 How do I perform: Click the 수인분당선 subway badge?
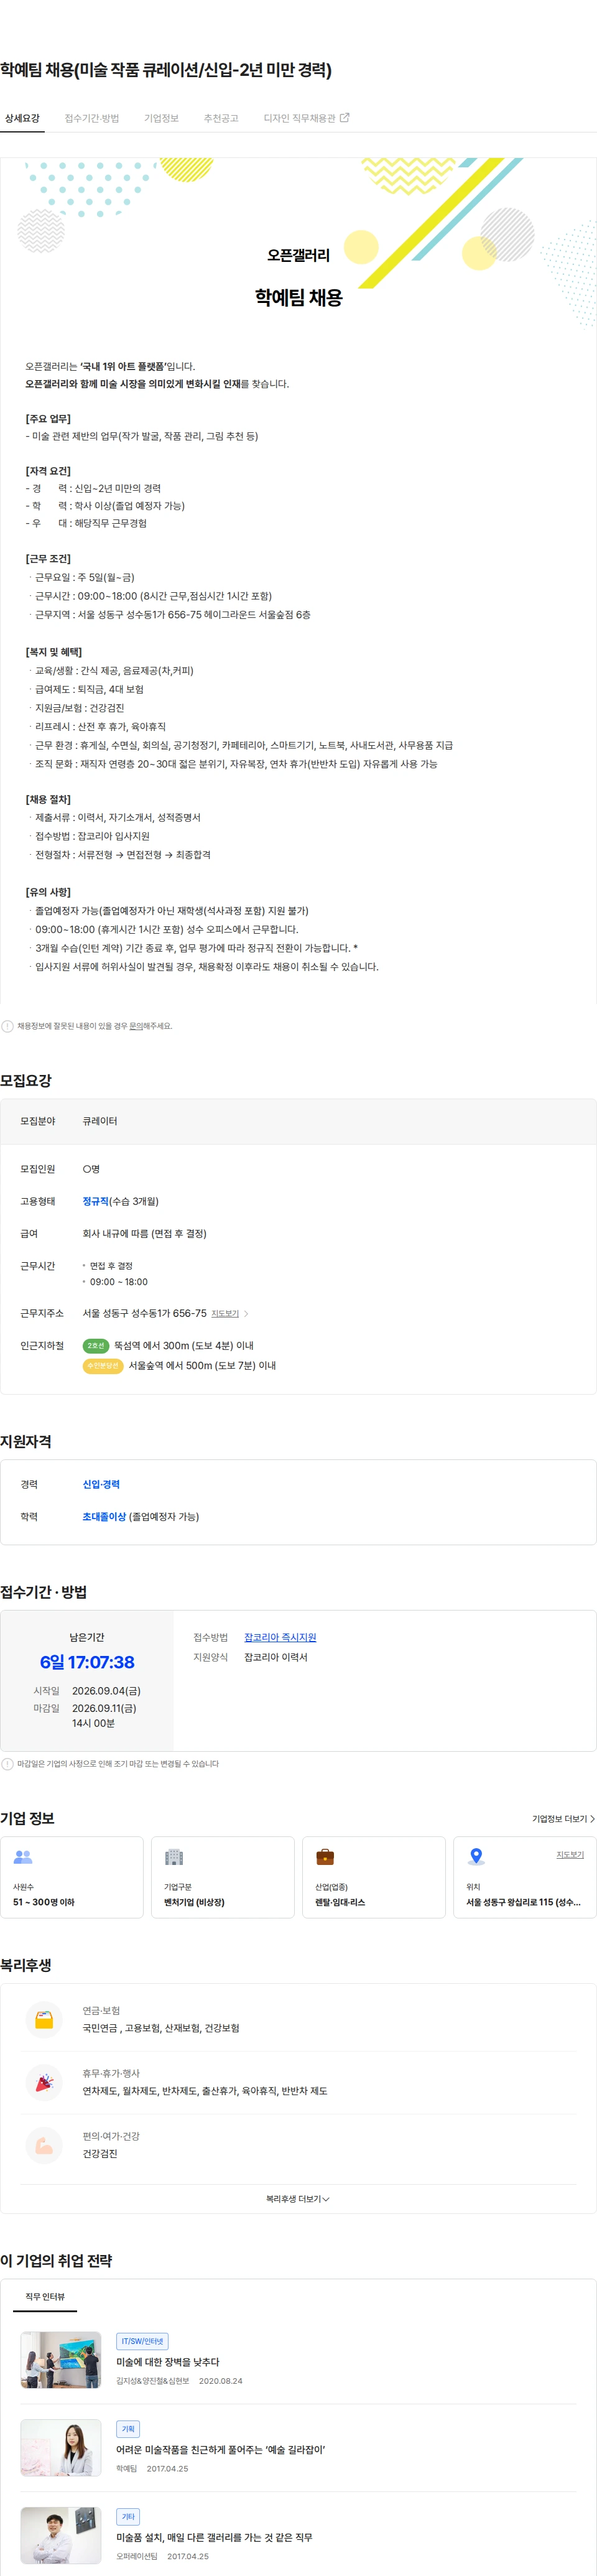point(103,1365)
